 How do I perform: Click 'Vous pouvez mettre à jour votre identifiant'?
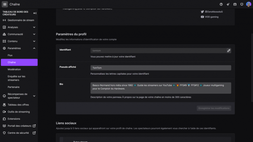(x=113, y=57)
